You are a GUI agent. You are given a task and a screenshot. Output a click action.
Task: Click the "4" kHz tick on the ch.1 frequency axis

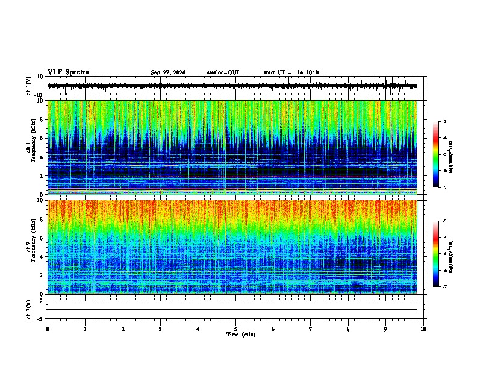(42, 157)
